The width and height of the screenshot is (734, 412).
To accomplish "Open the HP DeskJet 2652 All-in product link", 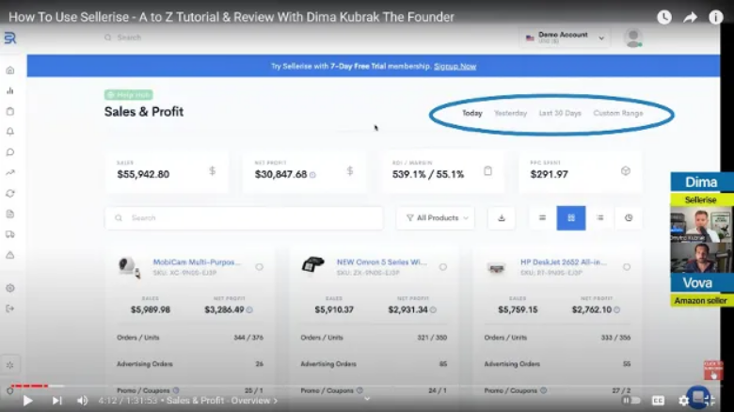I will click(563, 262).
